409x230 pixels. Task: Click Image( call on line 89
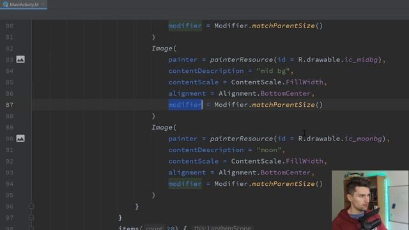164,128
